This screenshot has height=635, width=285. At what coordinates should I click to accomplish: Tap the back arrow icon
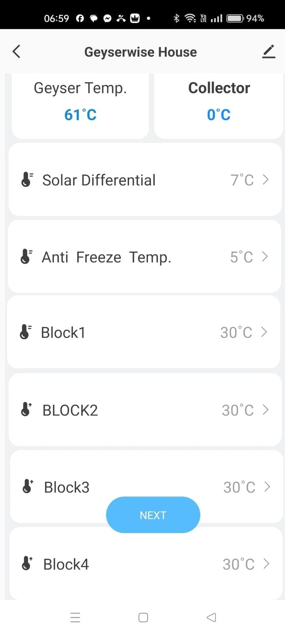(x=16, y=52)
